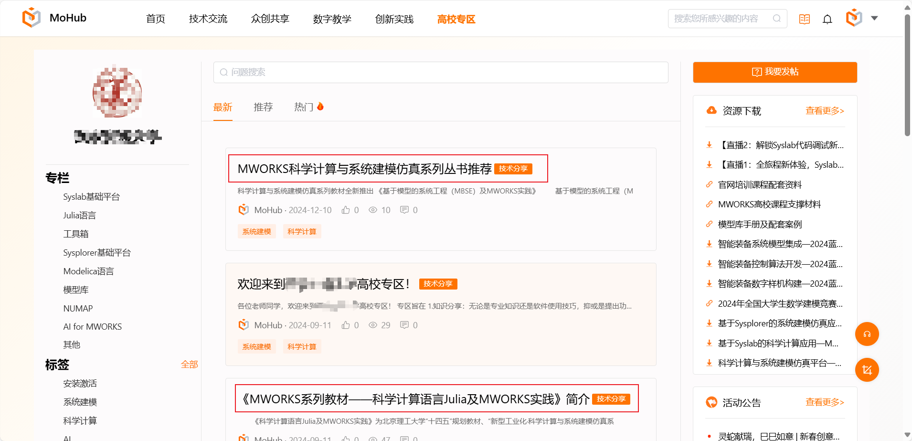Focus the 问题搜索 input field
The height and width of the screenshot is (441, 912).
pyautogui.click(x=441, y=72)
